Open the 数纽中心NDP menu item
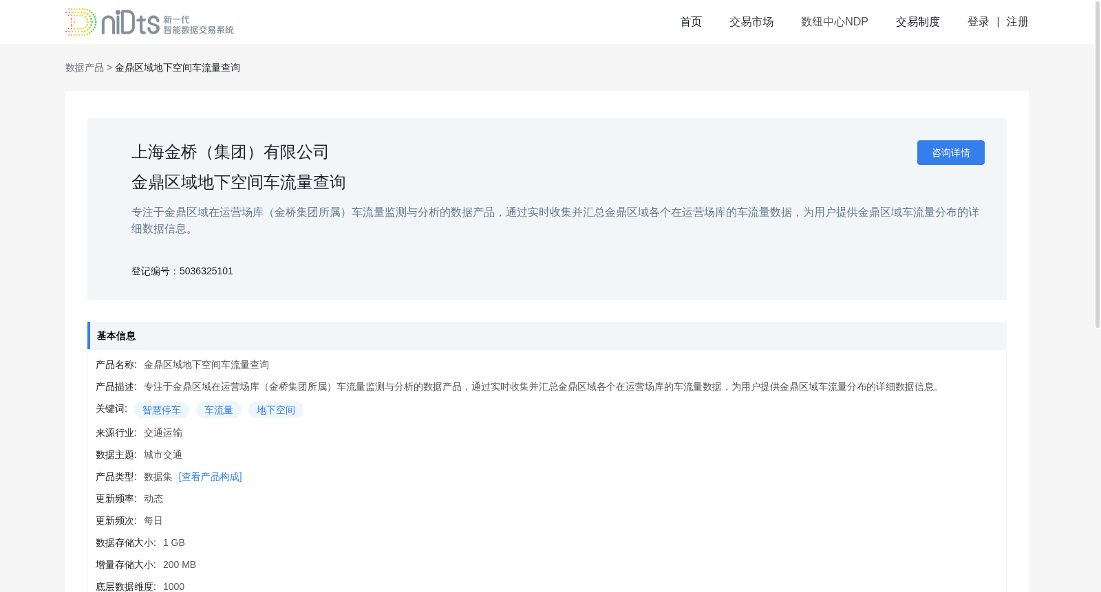1101x592 pixels. (835, 22)
